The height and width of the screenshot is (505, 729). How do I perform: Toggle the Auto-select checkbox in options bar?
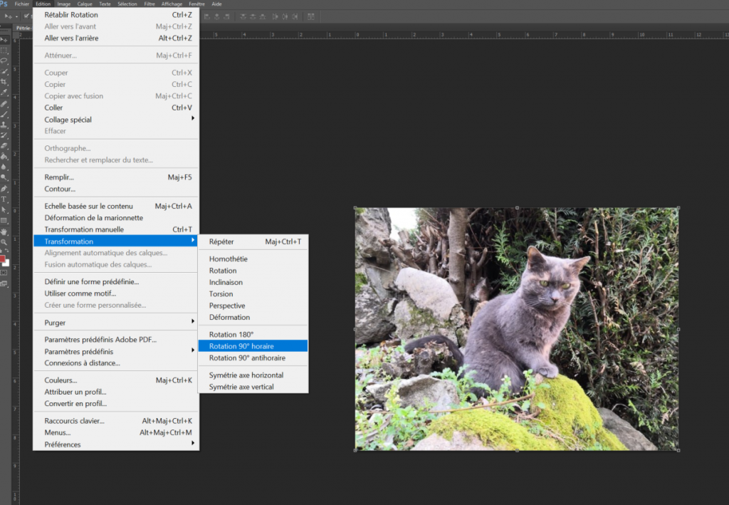(26, 16)
